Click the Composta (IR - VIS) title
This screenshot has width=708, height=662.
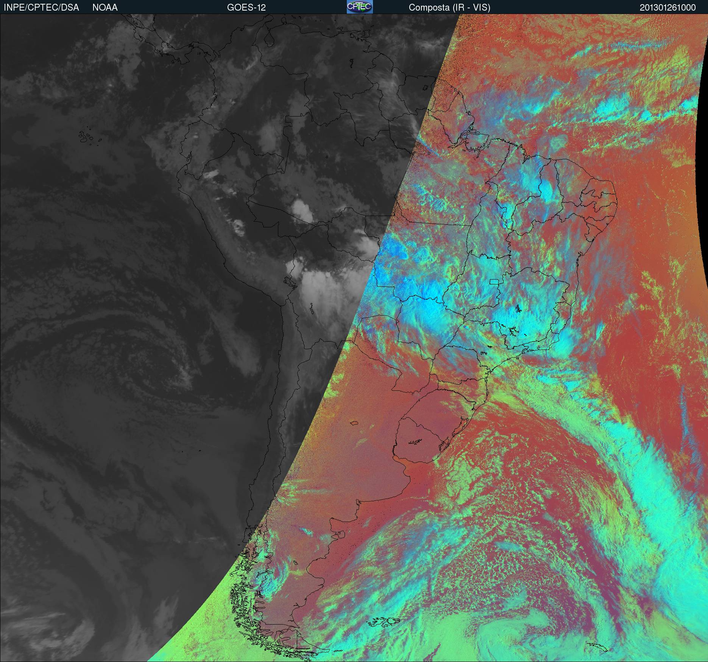[449, 8]
